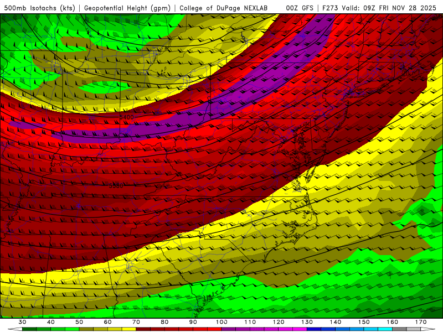Click the '70' value on the legend scale

point(136,322)
